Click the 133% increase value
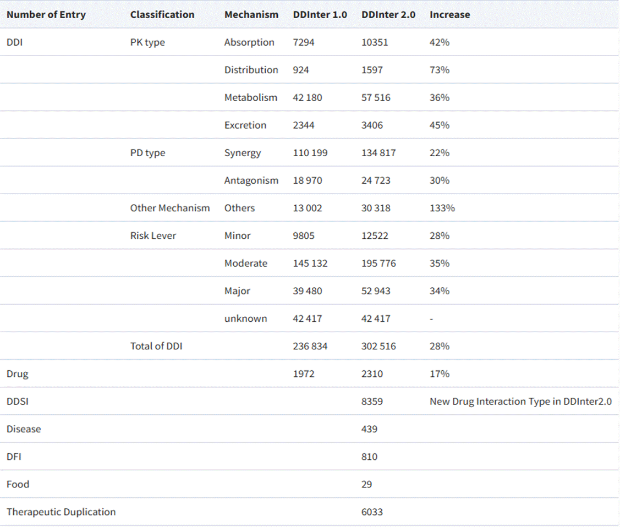Viewport: 620px width, 527px height. 442,208
